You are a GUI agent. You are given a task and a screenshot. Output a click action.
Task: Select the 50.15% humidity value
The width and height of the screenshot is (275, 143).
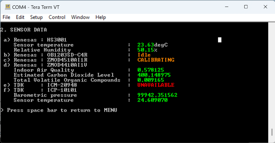(147, 50)
